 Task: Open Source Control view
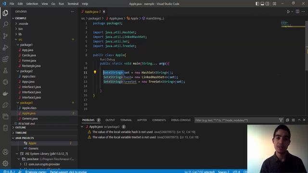[5, 36]
